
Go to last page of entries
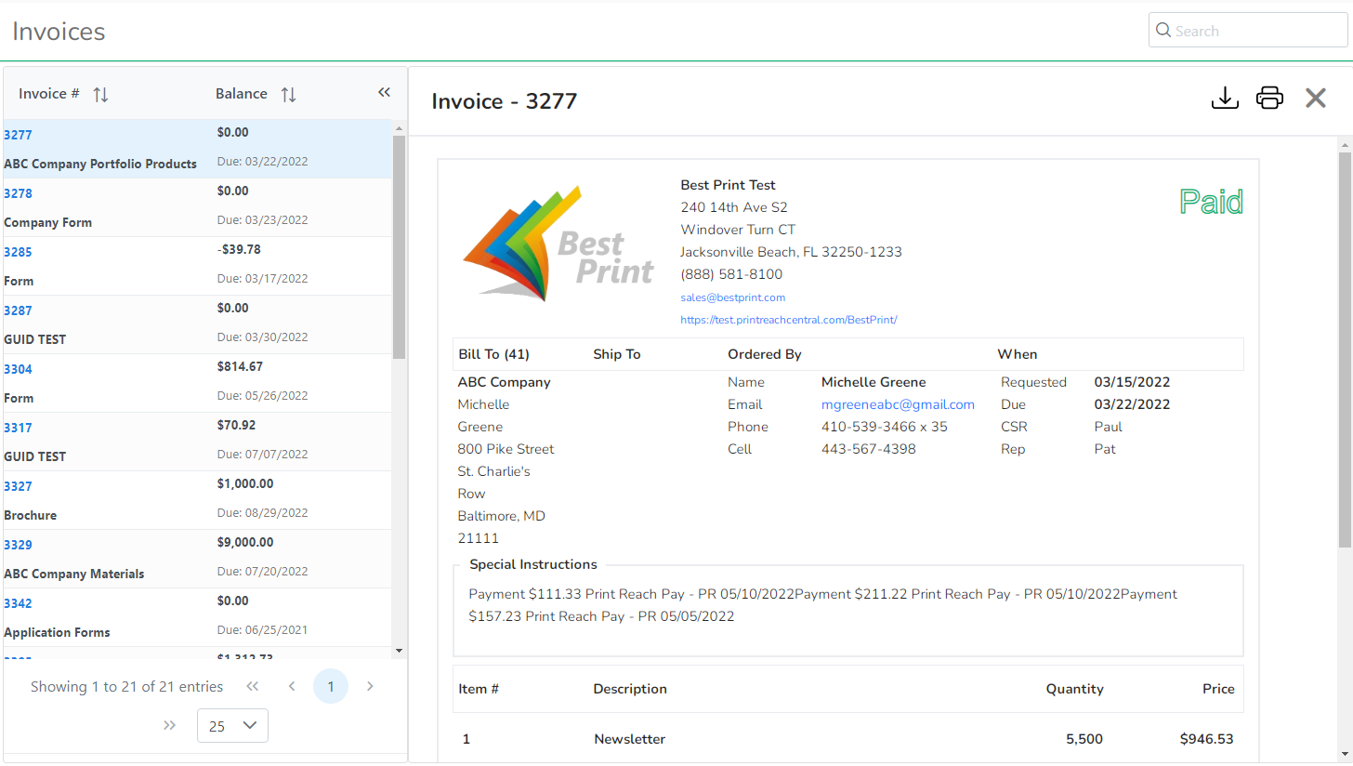point(169,726)
